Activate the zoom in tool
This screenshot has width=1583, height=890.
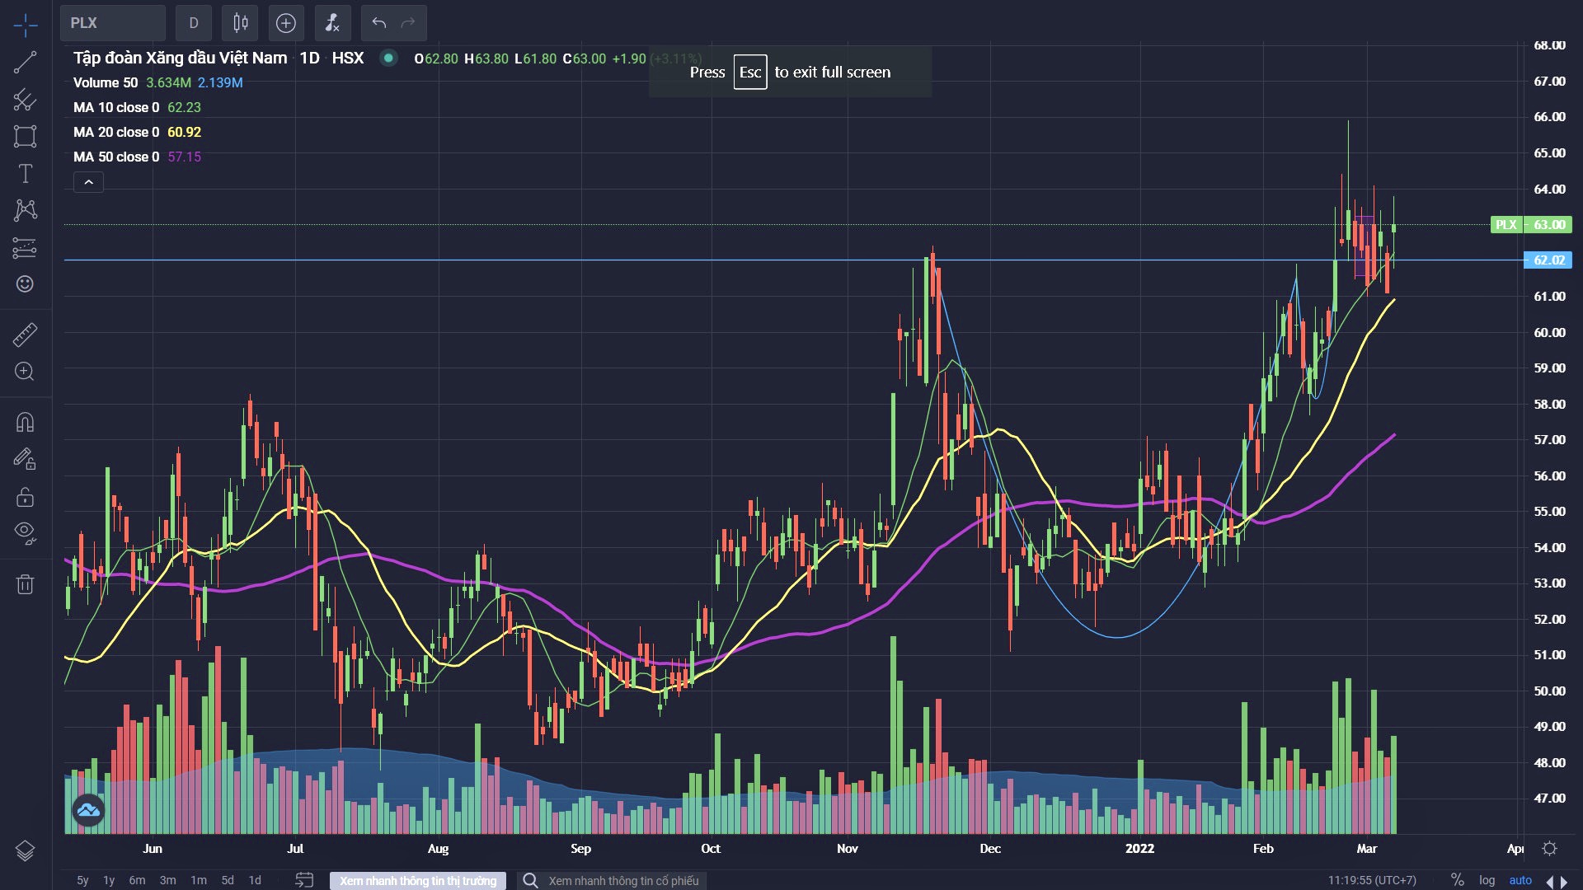coord(25,371)
